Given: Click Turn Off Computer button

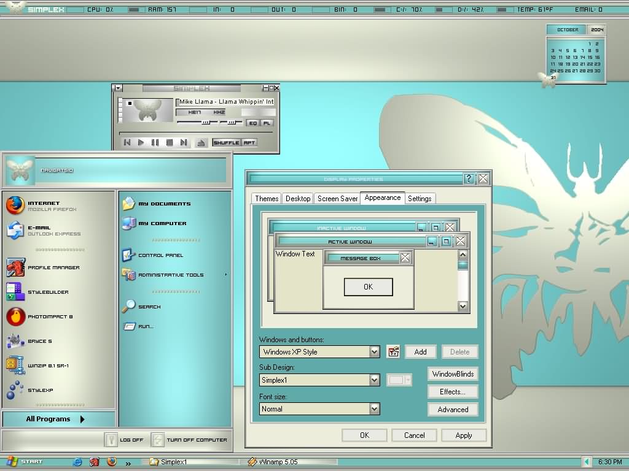Looking at the screenshot, I should pyautogui.click(x=189, y=440).
